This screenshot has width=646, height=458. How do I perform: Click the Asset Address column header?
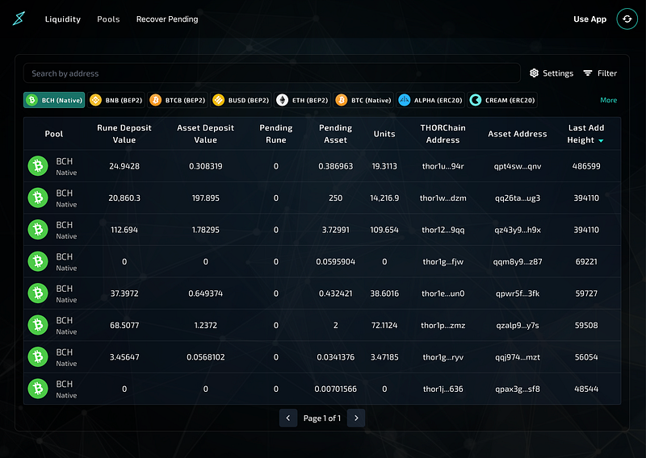coord(518,134)
